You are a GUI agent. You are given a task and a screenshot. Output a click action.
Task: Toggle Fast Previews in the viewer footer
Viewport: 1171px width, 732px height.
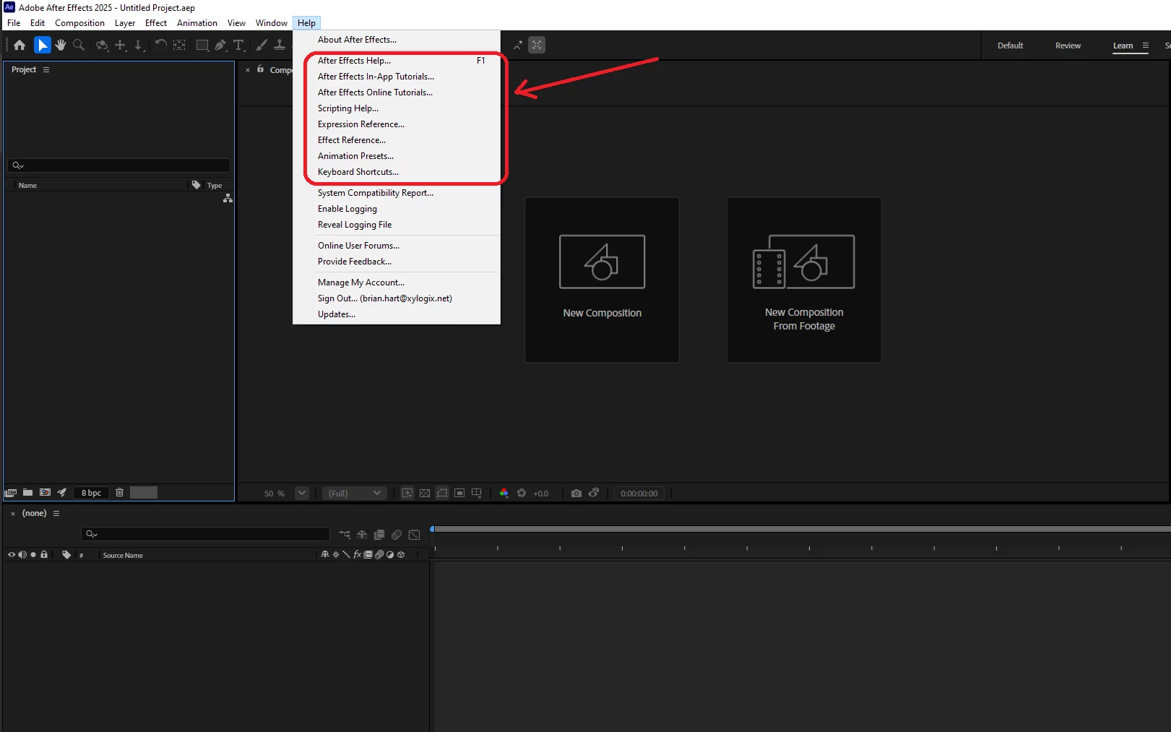407,493
